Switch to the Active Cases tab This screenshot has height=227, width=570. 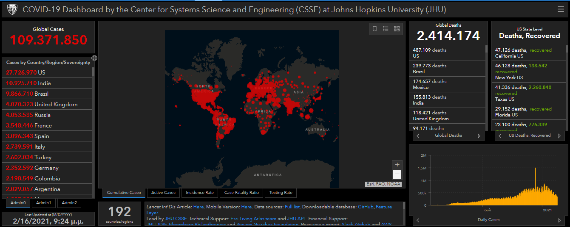point(163,193)
